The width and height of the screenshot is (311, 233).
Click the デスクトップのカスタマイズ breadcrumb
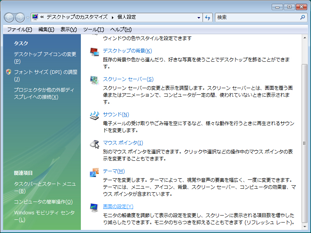(77, 17)
